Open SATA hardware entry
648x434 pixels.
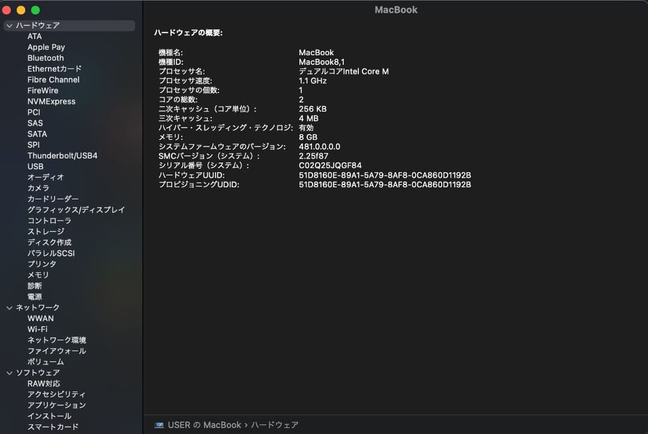pyautogui.click(x=37, y=134)
